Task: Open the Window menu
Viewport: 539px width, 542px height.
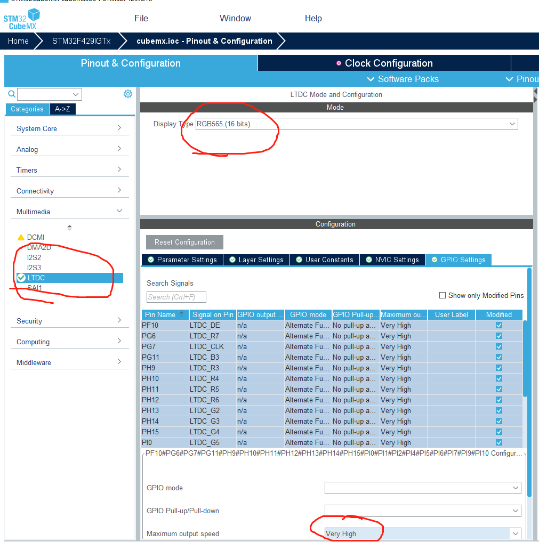Action: click(235, 18)
